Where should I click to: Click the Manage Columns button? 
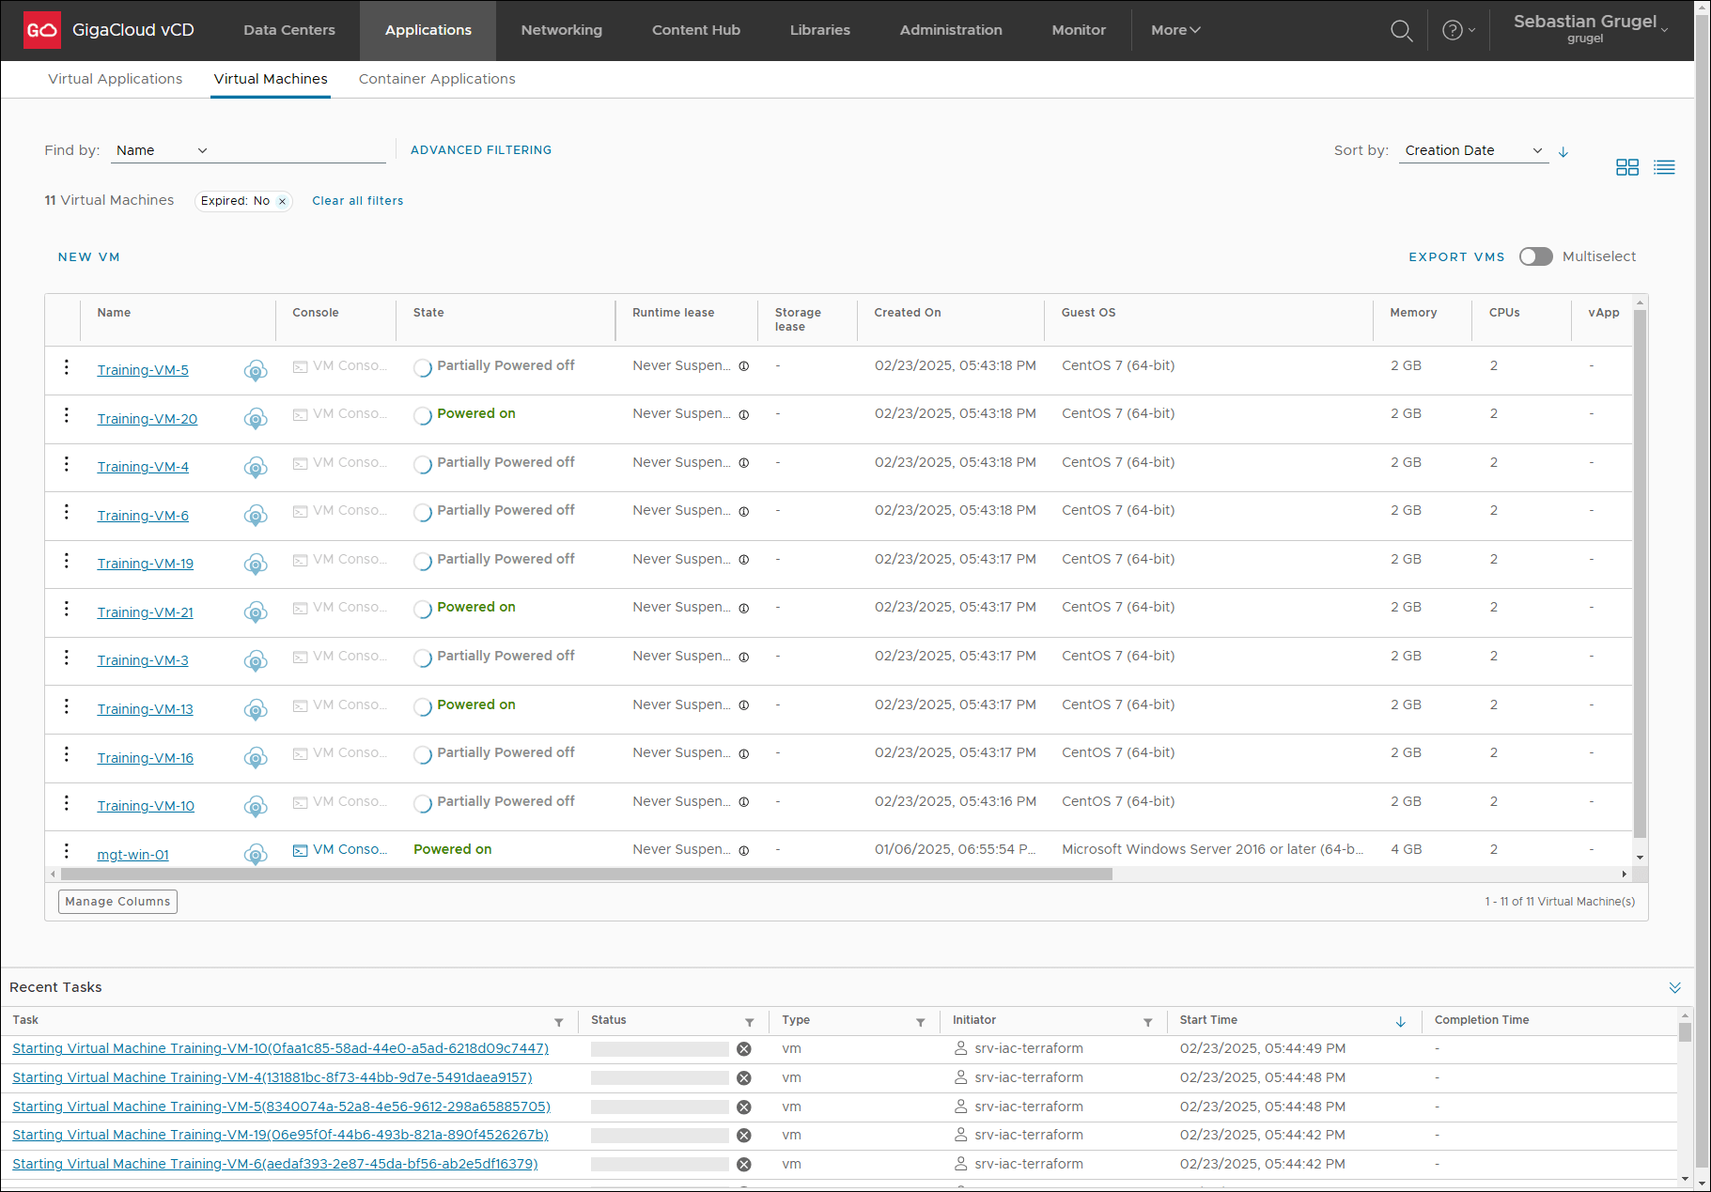[x=117, y=902]
